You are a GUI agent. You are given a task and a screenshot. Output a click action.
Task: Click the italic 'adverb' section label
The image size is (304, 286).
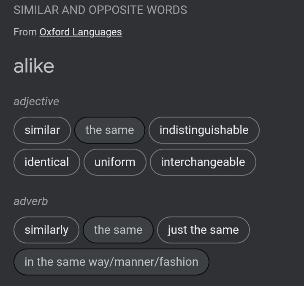pyautogui.click(x=31, y=201)
